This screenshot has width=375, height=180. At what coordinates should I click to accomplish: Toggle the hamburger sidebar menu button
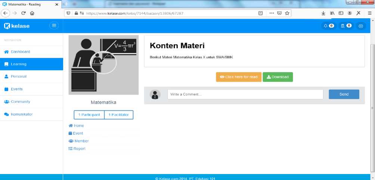click(x=54, y=25)
